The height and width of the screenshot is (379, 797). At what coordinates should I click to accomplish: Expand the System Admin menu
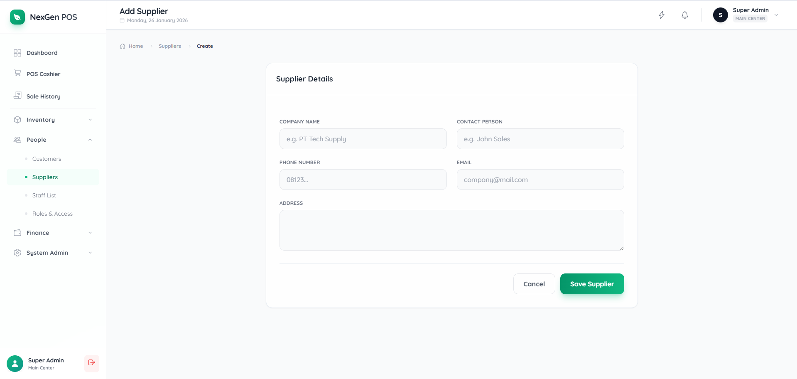point(90,253)
